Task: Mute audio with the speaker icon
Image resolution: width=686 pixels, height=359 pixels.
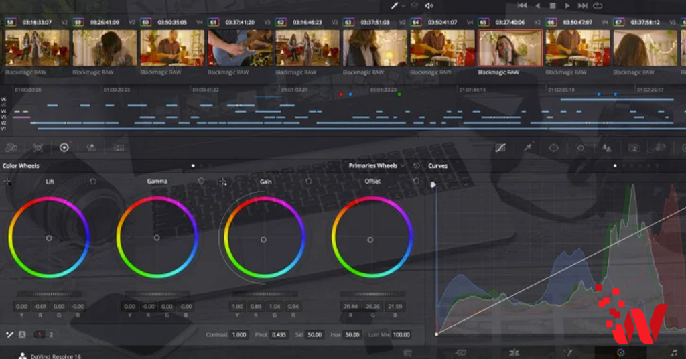Action: point(429,5)
